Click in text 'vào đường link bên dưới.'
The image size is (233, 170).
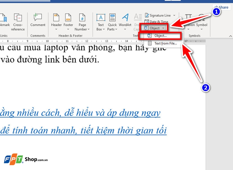50,59
